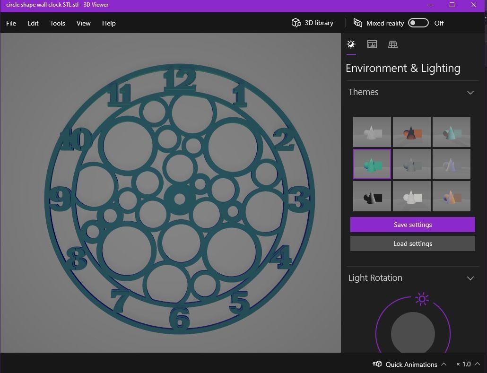Click the Quick Animations cube icon
The width and height of the screenshot is (487, 373).
tap(377, 364)
